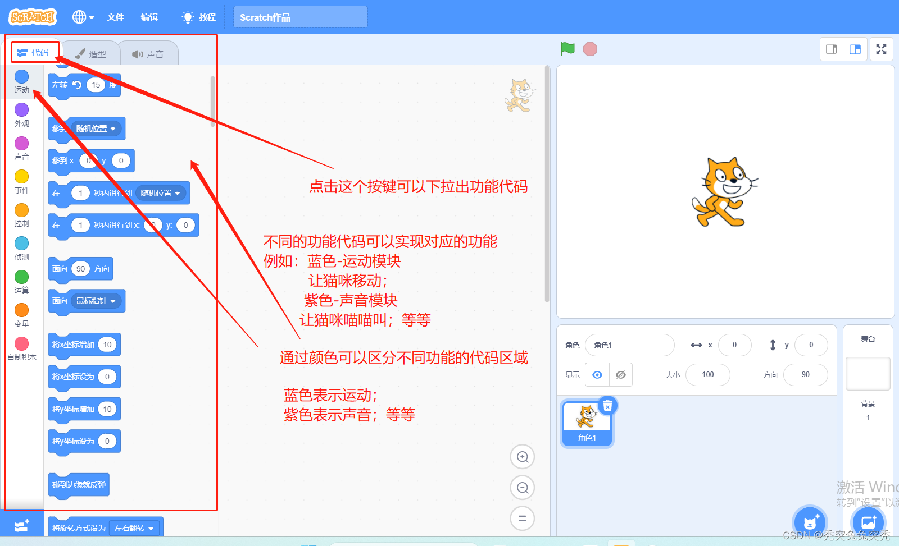899x546 pixels.
Task: Click the workspace vertical scrollbar
Action: click(547, 185)
